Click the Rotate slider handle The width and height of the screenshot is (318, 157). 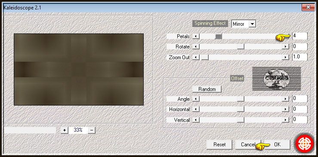pyautogui.click(x=241, y=47)
